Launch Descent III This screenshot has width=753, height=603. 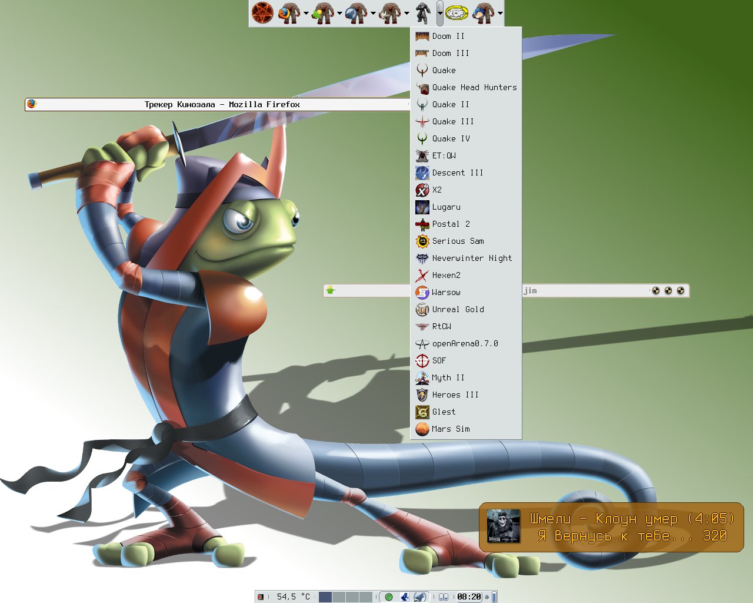pos(466,173)
